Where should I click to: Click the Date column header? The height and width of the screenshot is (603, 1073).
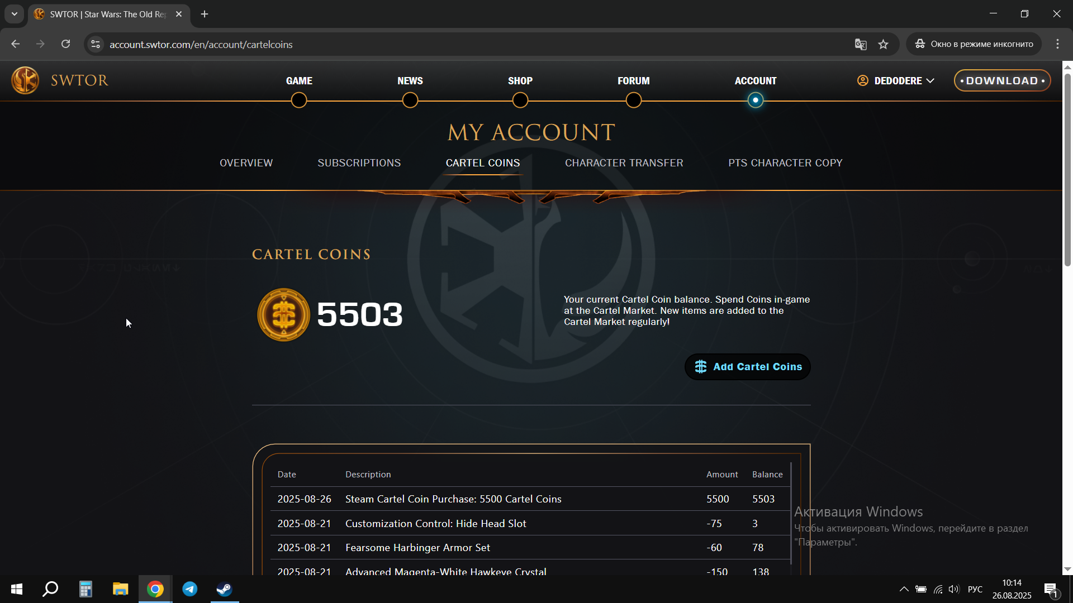tap(287, 475)
